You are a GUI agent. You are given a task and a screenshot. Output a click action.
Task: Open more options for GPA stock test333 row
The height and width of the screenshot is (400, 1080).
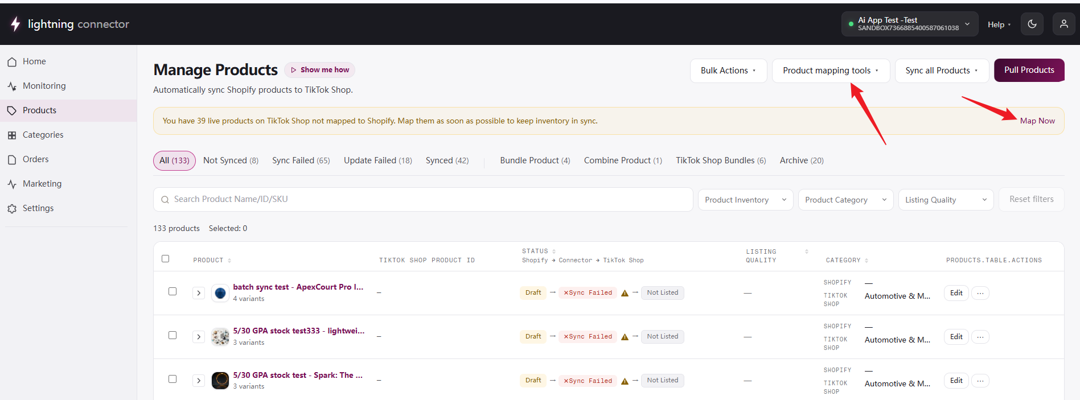click(980, 337)
